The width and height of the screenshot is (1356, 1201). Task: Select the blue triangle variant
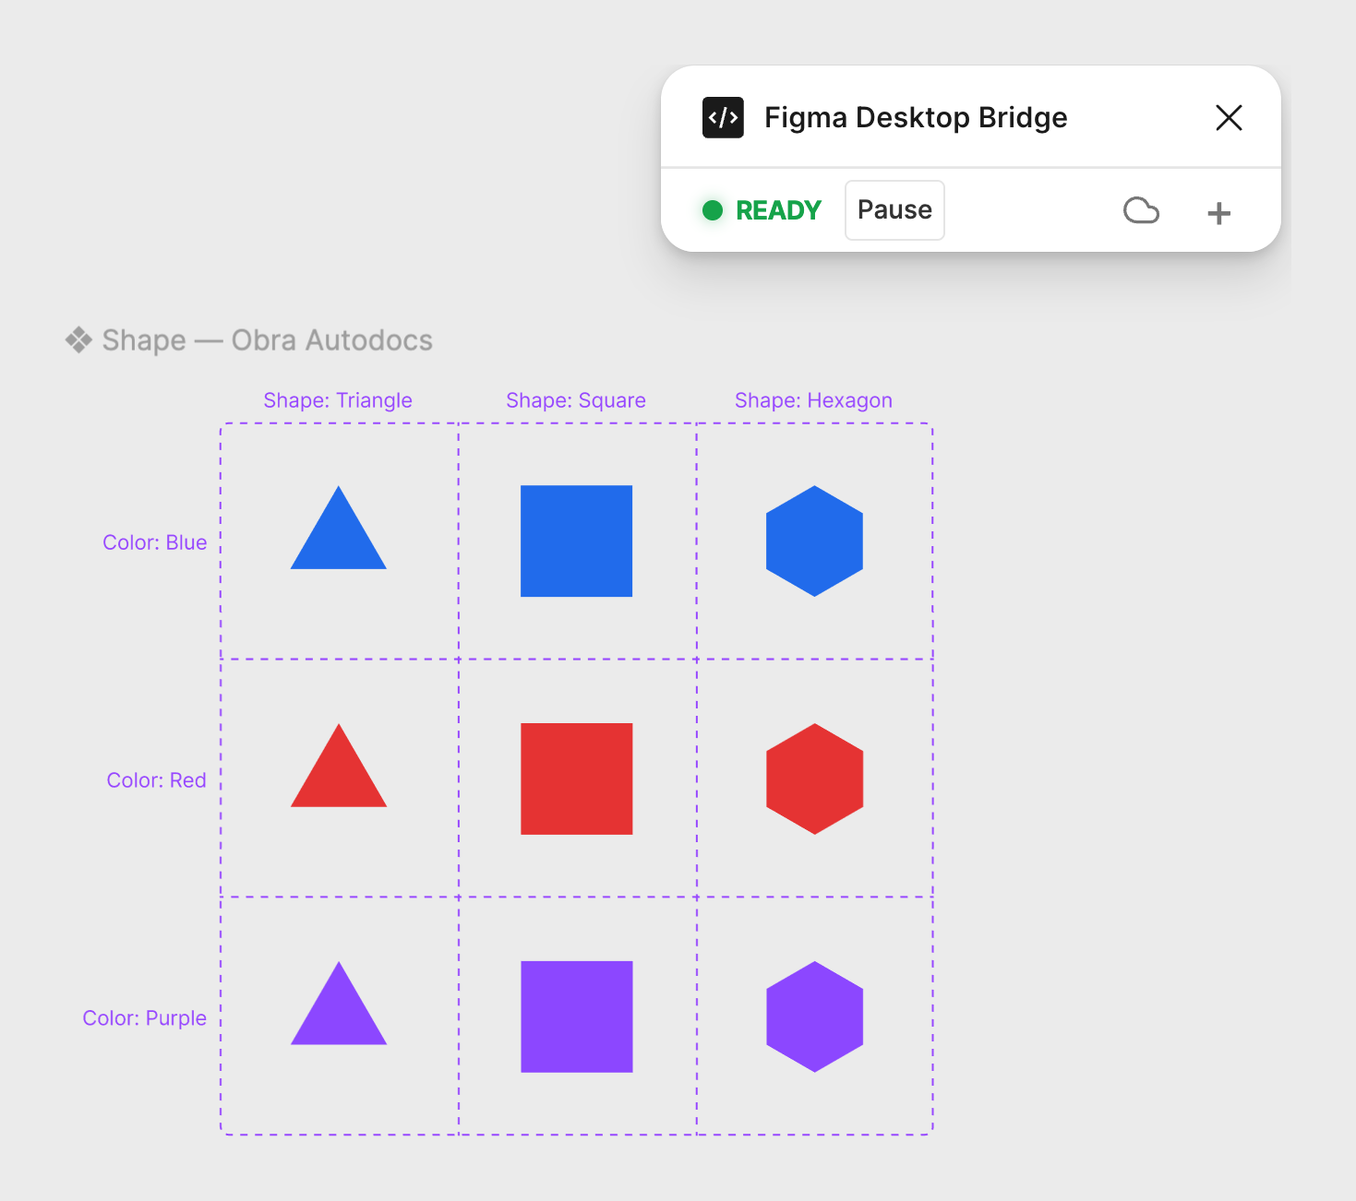tap(339, 533)
